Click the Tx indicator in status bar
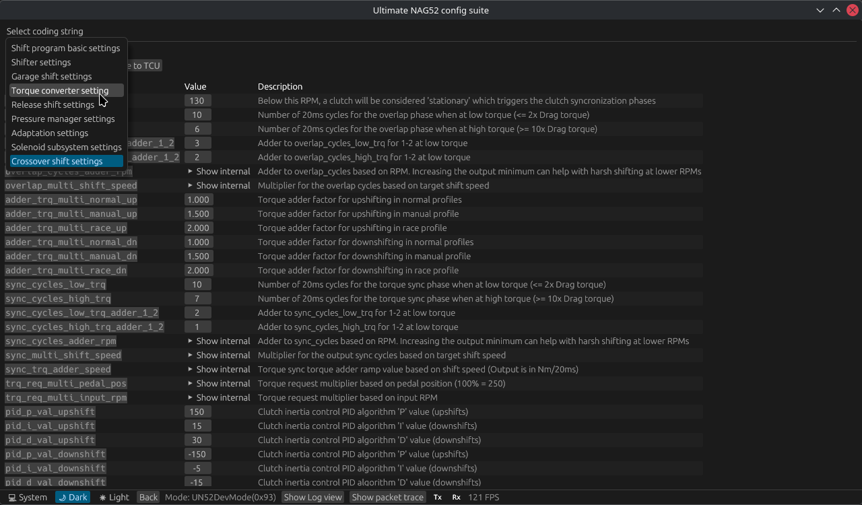Viewport: 862px width, 505px height. click(438, 497)
